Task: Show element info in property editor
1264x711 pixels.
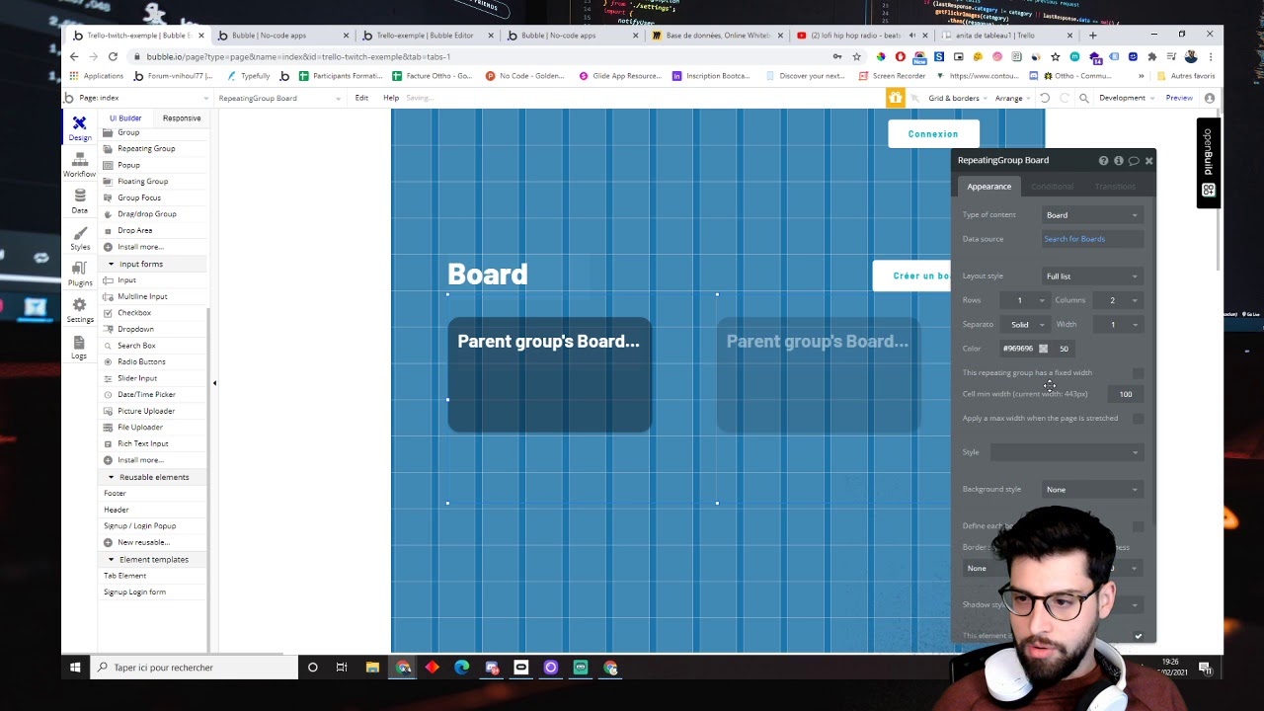Action: 1118,160
